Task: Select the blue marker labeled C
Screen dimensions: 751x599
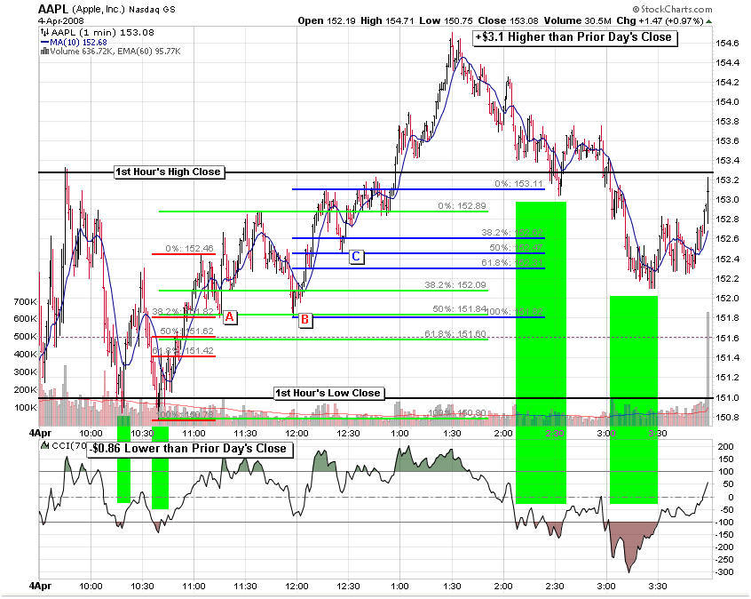Action: coord(356,256)
